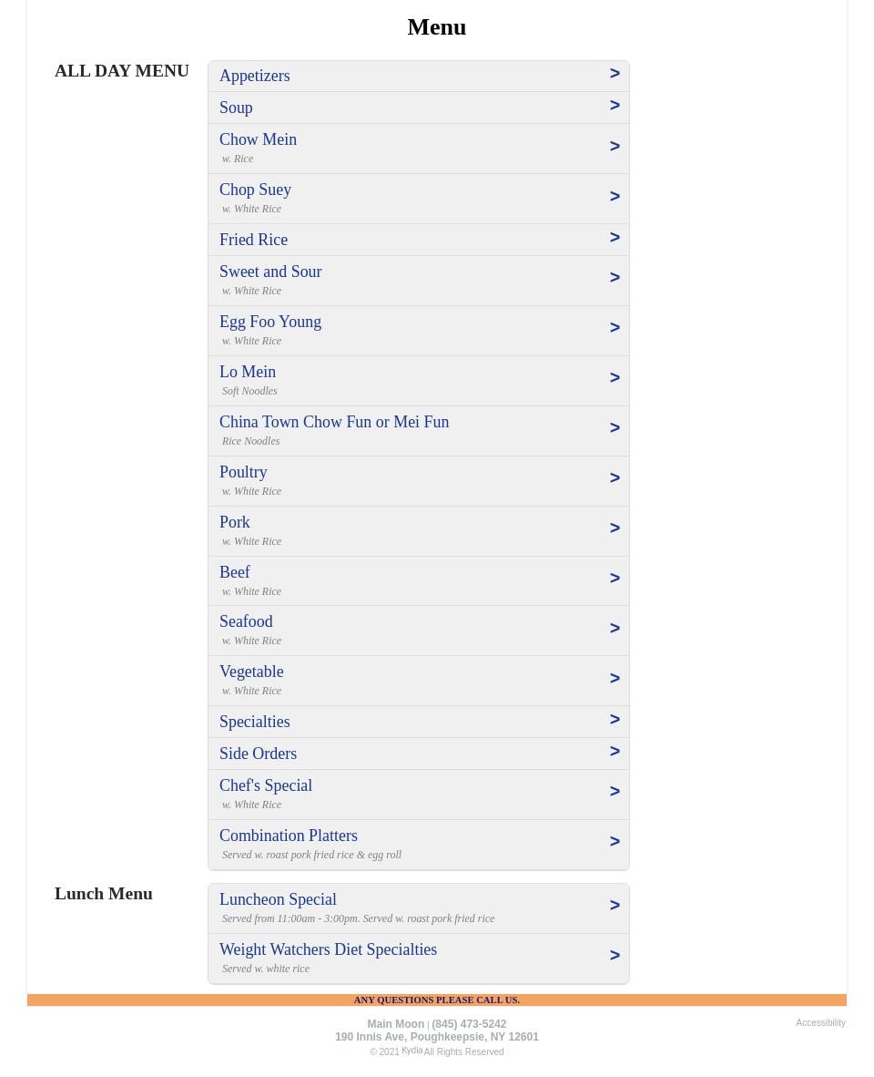Select the Vegetable menu category
874x1077 pixels.
(251, 672)
